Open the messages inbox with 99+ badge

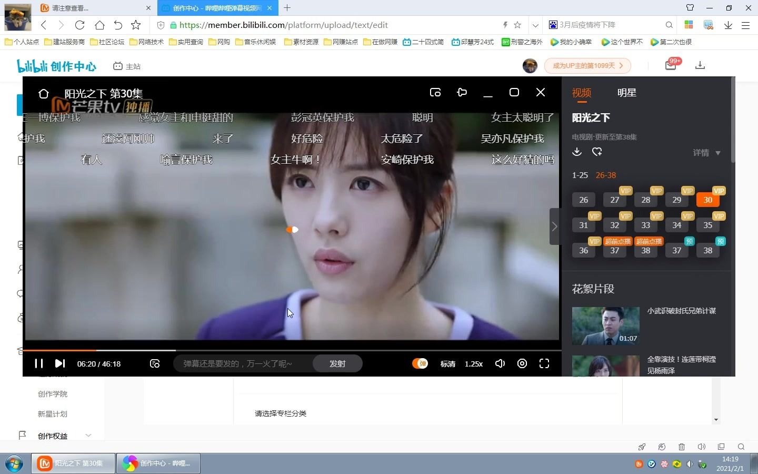[671, 65]
